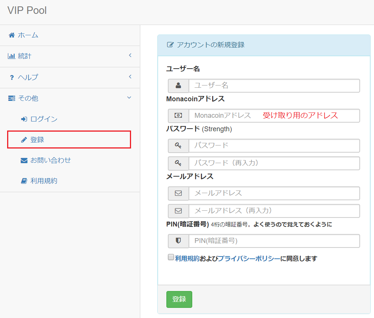Click the edit icon in the アカウントの新規登録 header
The width and height of the screenshot is (374, 318).
170,45
